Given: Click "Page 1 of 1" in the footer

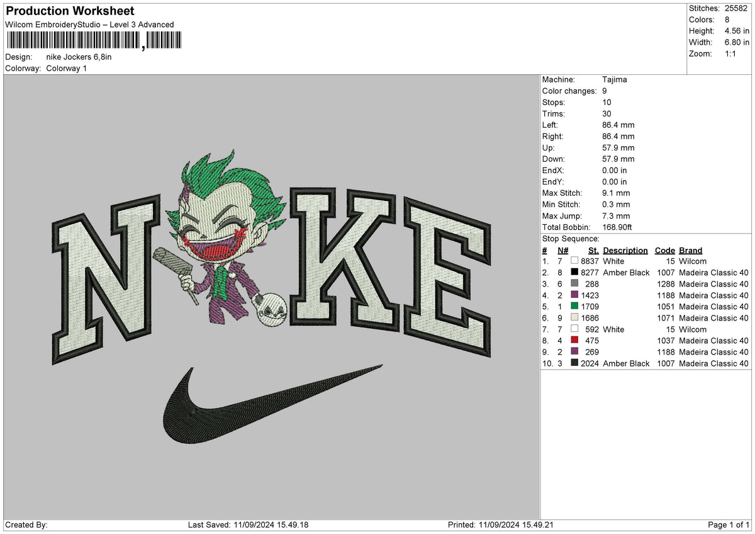Looking at the screenshot, I should tap(729, 525).
